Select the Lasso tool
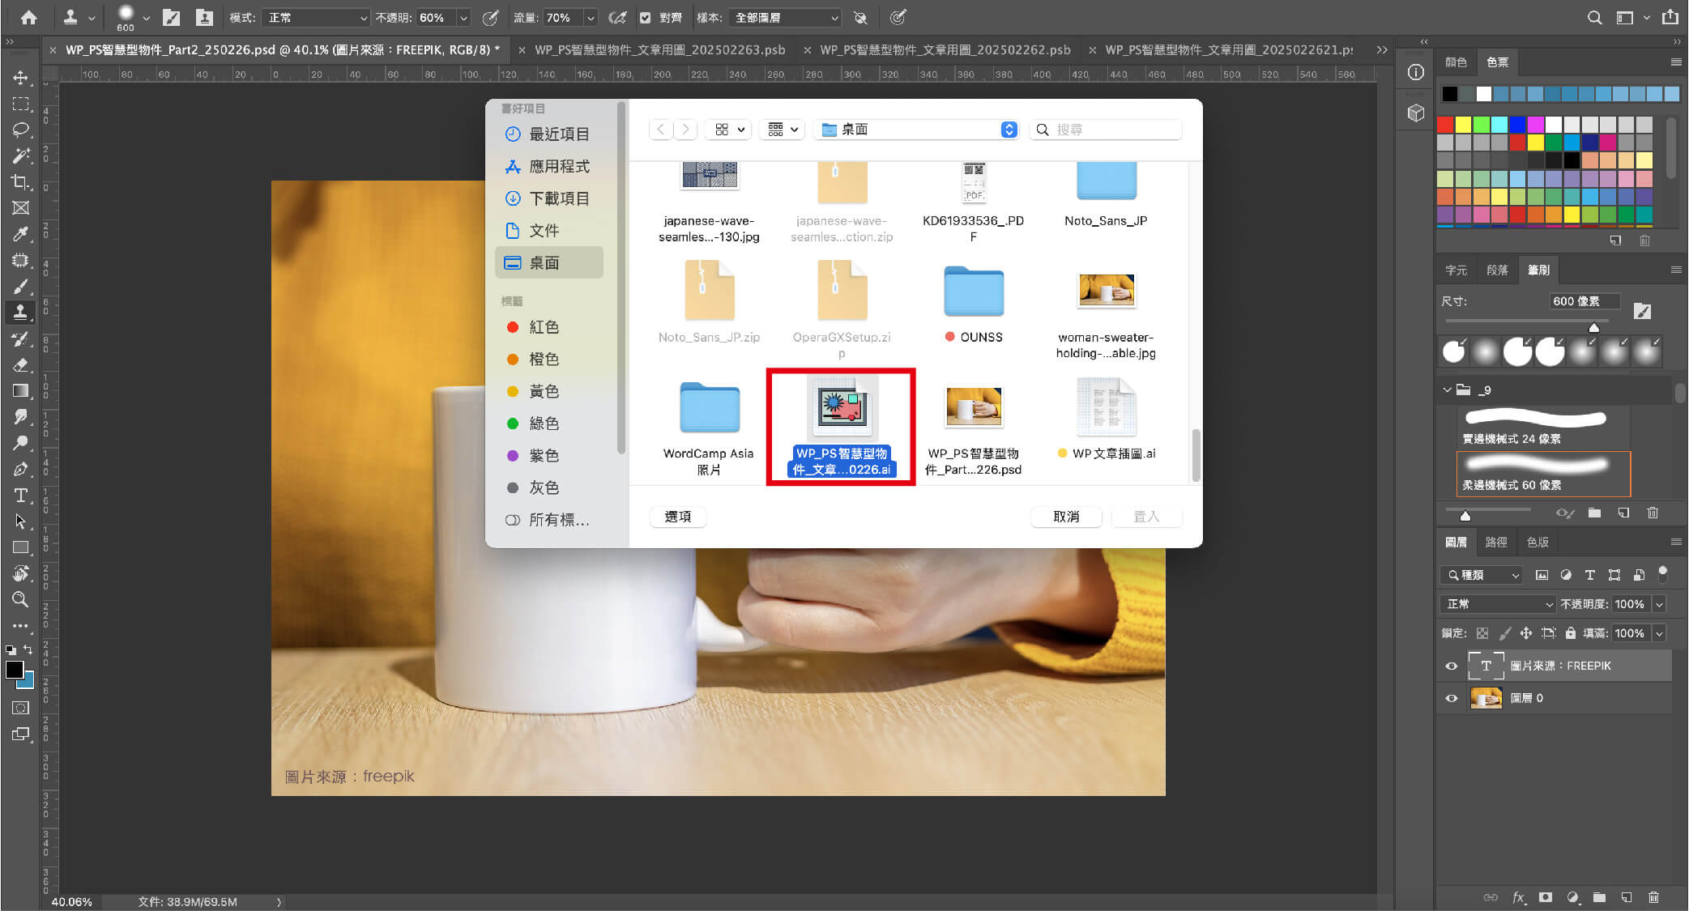1689x911 pixels. [x=20, y=130]
